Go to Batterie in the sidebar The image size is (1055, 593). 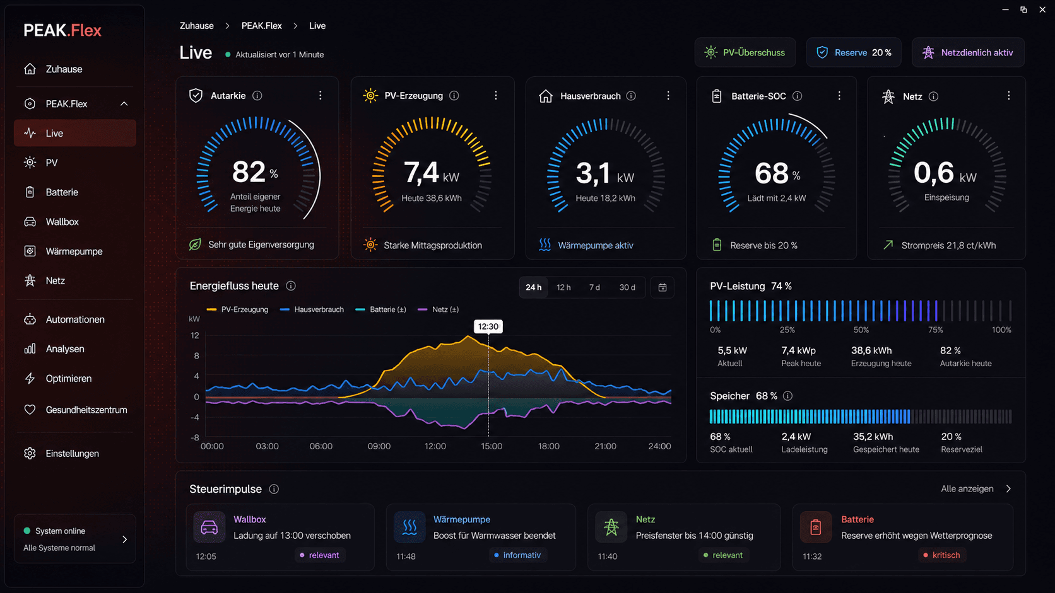click(74, 192)
